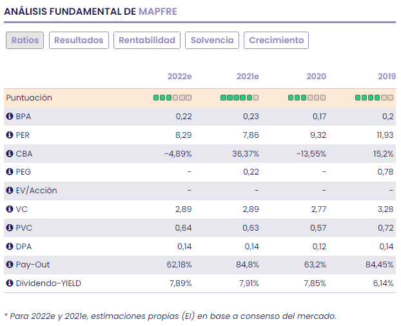Show info for the VC row

tap(10, 209)
